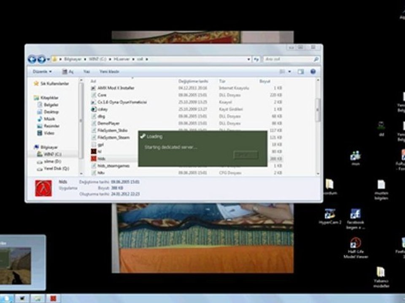Click Yeni klasör in the toolbar
Image resolution: width=405 pixels, height=303 pixels.
109,72
